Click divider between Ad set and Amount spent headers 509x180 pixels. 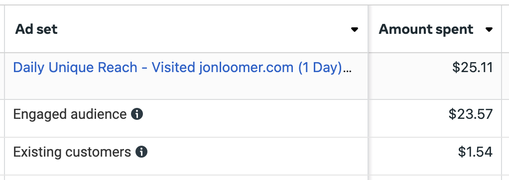(x=368, y=29)
